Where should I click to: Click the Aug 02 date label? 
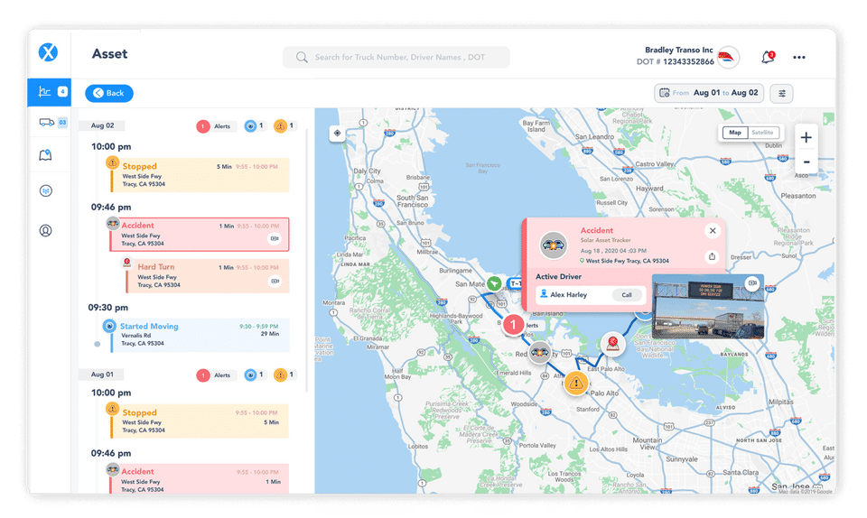coord(102,125)
